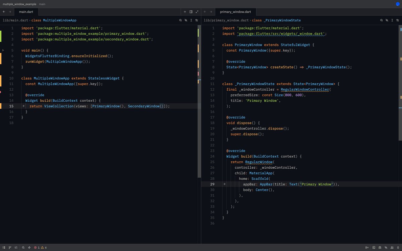Image resolution: width=402 pixels, height=251 pixels.
Task: Click the primary_window.dart vertical scrollbar
Action: click(400, 84)
